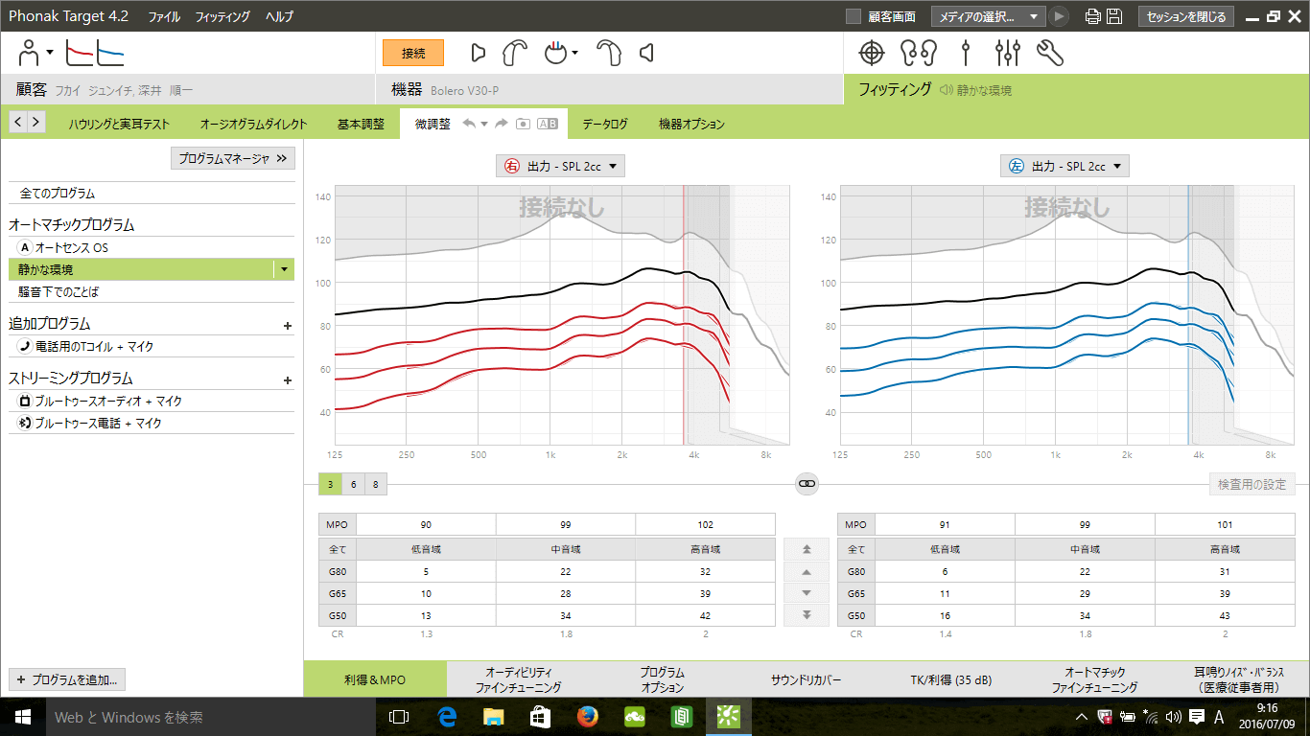Go to the next step arrow
Image resolution: width=1310 pixels, height=736 pixels.
coord(36,122)
